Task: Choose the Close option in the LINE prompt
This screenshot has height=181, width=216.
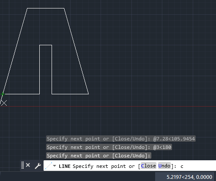Action: pos(148,166)
